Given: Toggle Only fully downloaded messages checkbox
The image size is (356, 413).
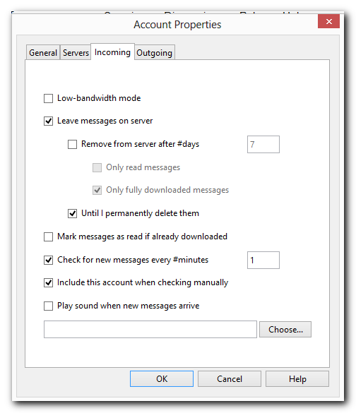Looking at the screenshot, I should pos(97,190).
